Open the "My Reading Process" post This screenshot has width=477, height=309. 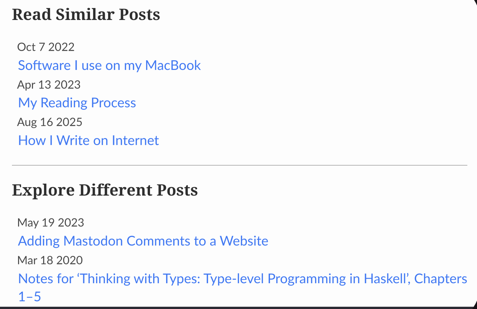77,103
